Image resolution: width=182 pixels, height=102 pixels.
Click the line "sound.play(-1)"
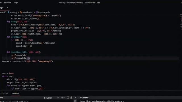tap(24, 46)
